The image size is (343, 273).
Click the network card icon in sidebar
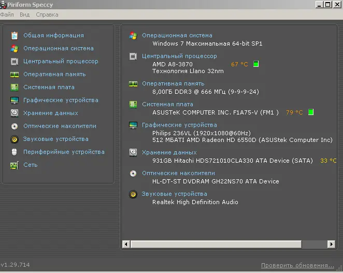pos(15,165)
